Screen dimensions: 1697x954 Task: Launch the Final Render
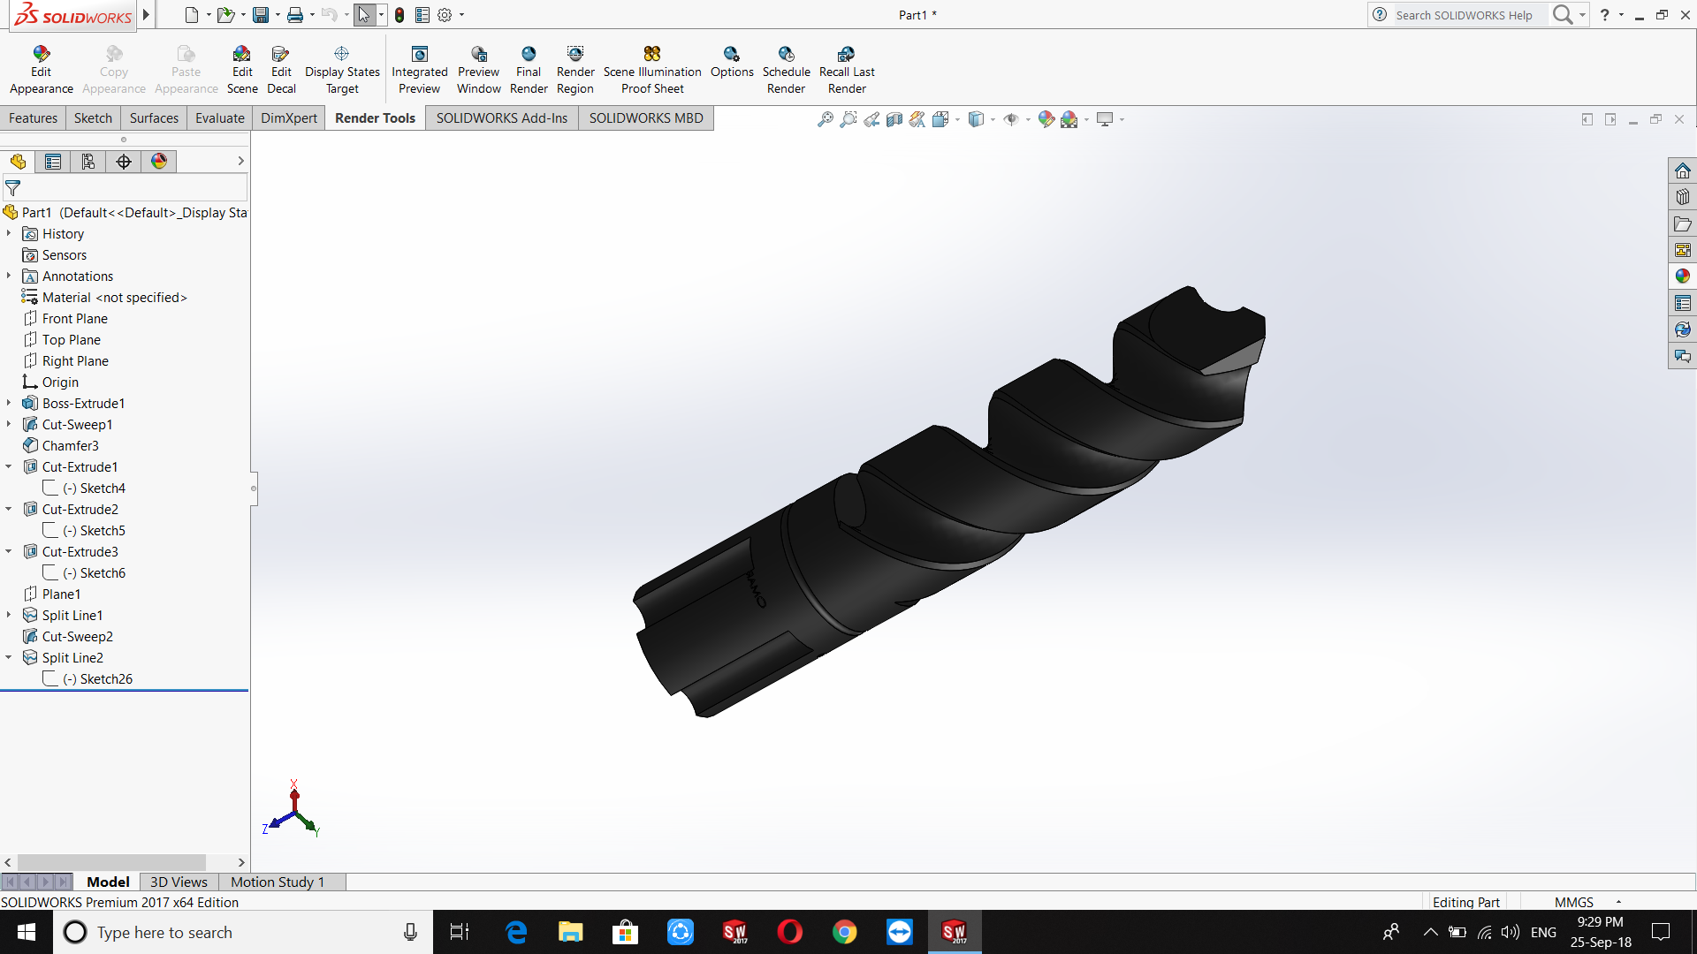click(529, 70)
